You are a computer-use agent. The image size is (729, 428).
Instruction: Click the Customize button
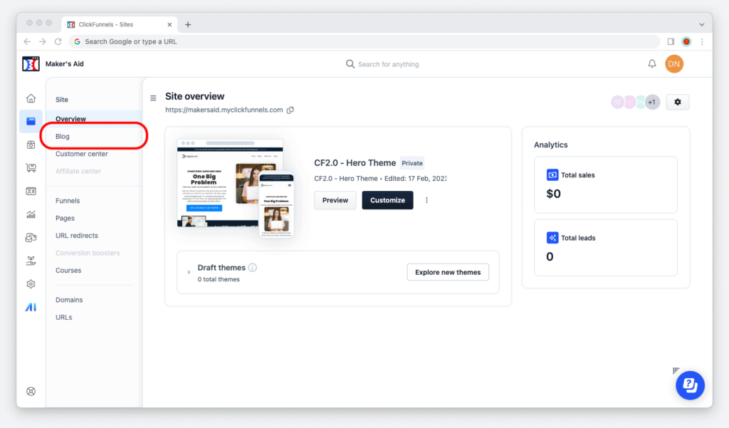click(387, 200)
